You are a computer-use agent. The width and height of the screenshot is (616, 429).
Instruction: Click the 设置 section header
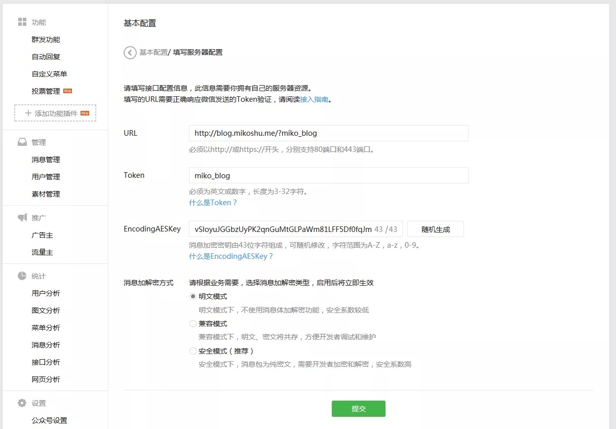pyautogui.click(x=38, y=403)
